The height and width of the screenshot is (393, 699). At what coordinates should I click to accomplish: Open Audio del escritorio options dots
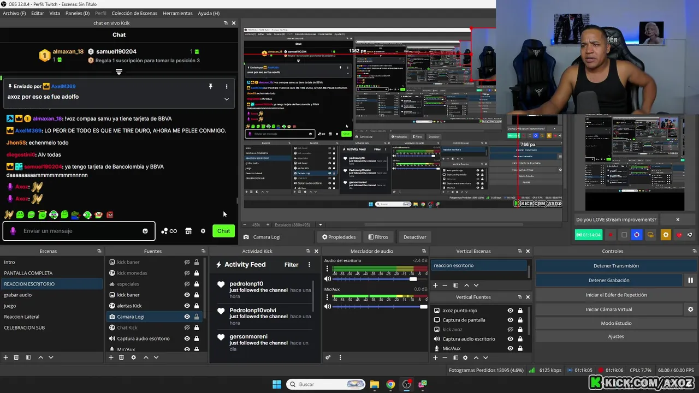point(327,270)
